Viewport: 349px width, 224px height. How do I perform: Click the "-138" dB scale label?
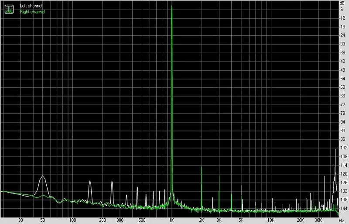(x=343, y=200)
